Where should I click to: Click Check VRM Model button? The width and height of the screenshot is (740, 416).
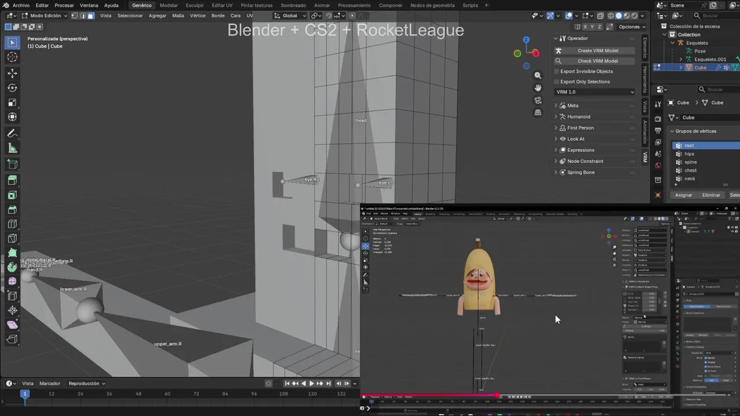595,61
